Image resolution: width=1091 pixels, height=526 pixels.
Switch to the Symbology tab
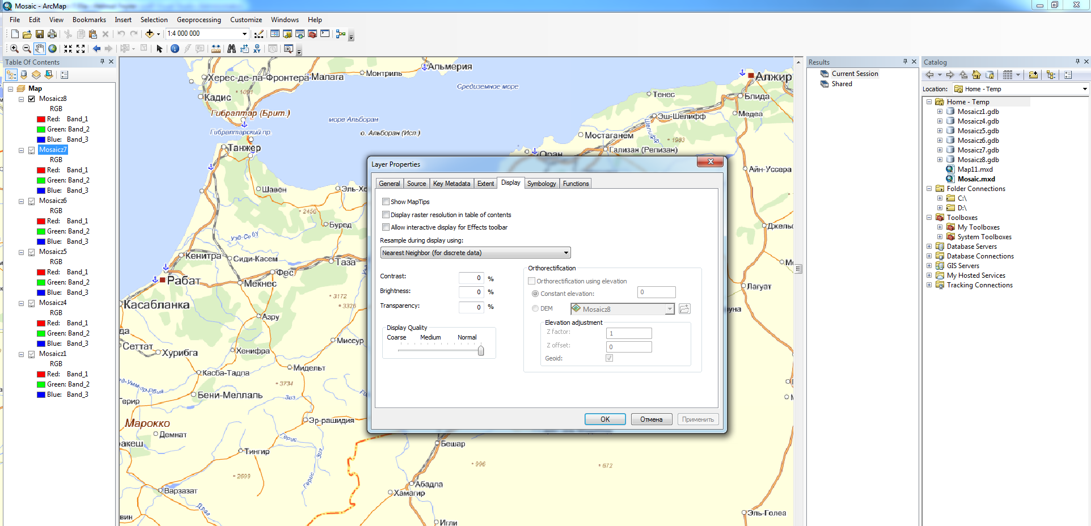(541, 184)
